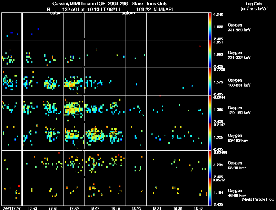Click the -1.240 color scale maximum

(218, 14)
